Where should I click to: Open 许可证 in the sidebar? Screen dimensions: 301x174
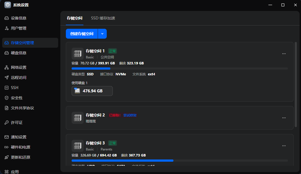(30, 122)
